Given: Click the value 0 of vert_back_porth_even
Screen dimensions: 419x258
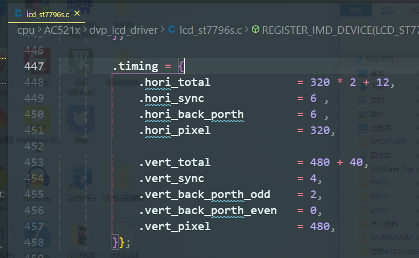Looking at the screenshot, I should point(313,211).
